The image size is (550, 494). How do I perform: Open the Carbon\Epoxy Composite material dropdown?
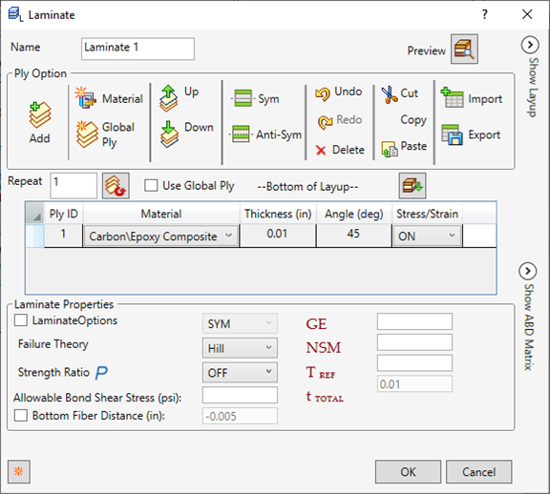(161, 237)
